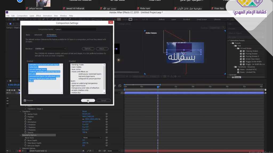Click the Boxes - stroked NTSC preset
This screenshot has height=153, width=273.
[x=248, y=70]
